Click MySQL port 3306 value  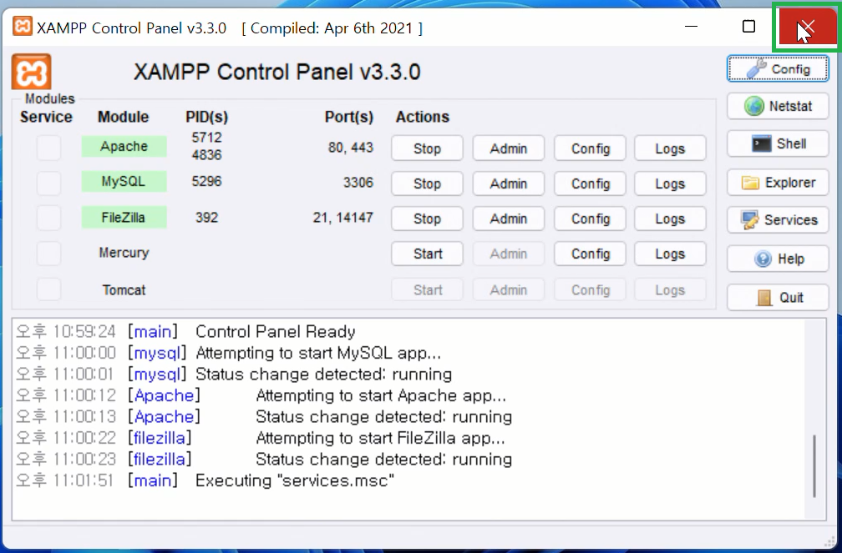tap(358, 183)
